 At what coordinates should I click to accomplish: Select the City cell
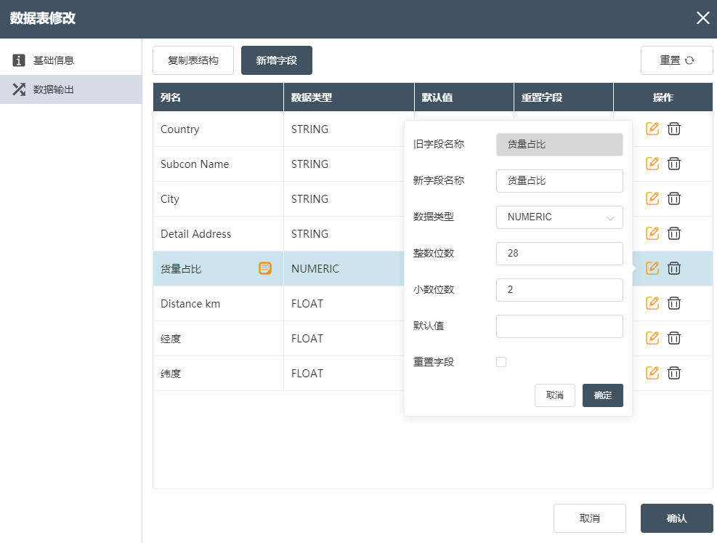pos(218,198)
